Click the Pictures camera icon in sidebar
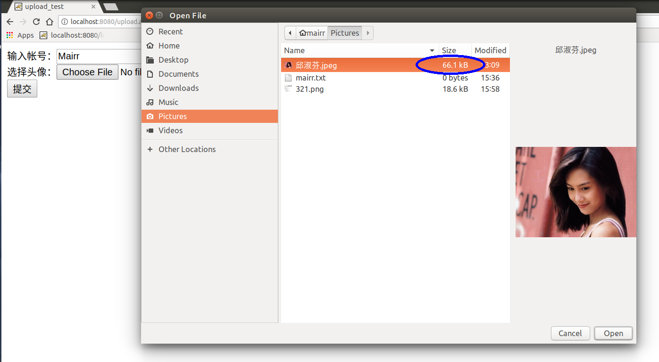The image size is (659, 362). 150,116
